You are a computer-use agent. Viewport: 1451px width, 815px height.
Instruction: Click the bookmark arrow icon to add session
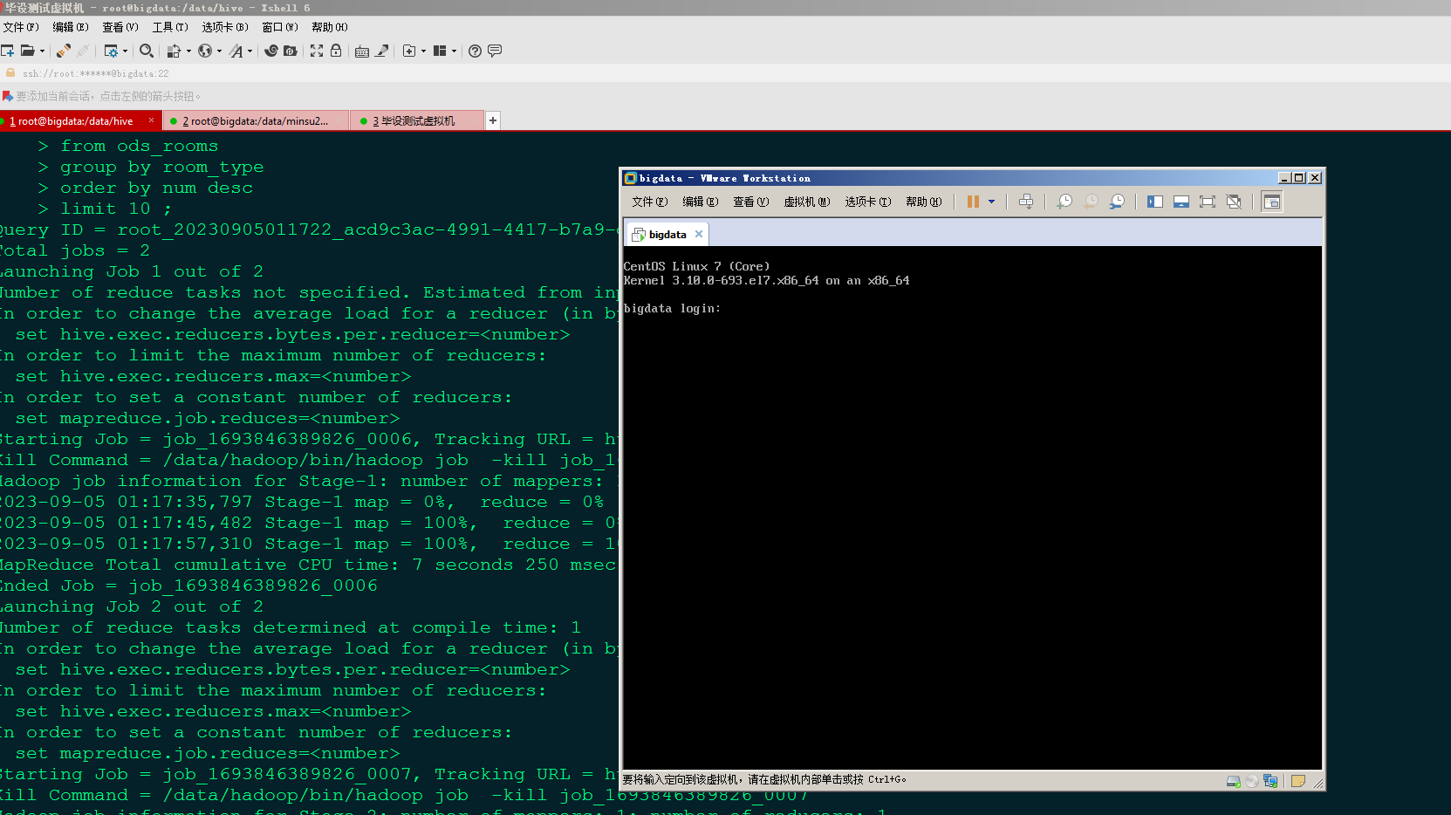[x=8, y=96]
